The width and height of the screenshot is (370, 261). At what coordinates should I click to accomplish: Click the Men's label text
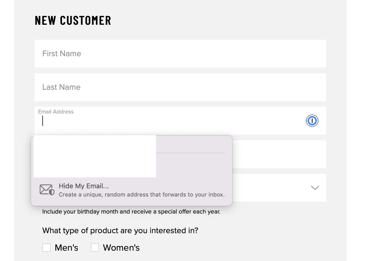point(66,248)
